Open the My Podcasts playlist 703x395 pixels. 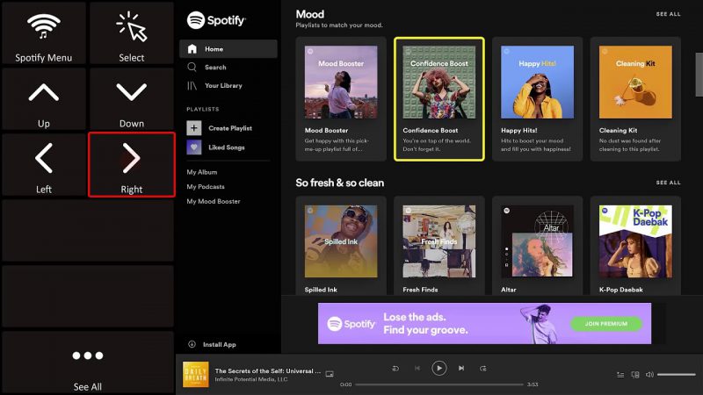206,187
